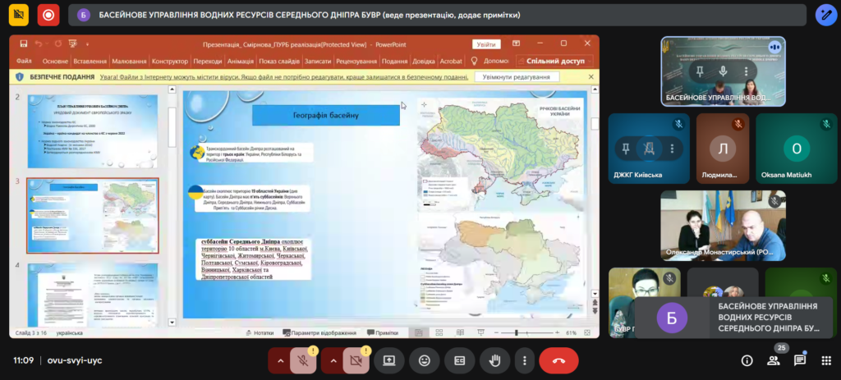Click the Спільний доступ button
The height and width of the screenshot is (380, 841).
click(554, 61)
